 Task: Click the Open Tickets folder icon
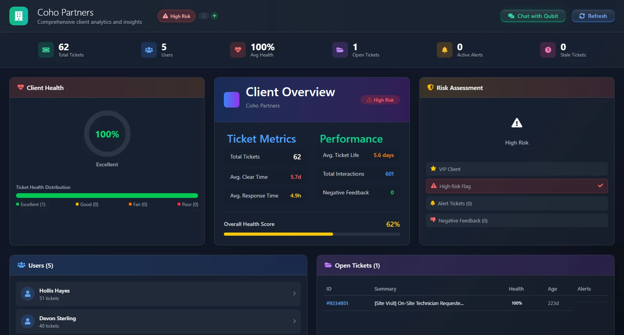pyautogui.click(x=340, y=50)
